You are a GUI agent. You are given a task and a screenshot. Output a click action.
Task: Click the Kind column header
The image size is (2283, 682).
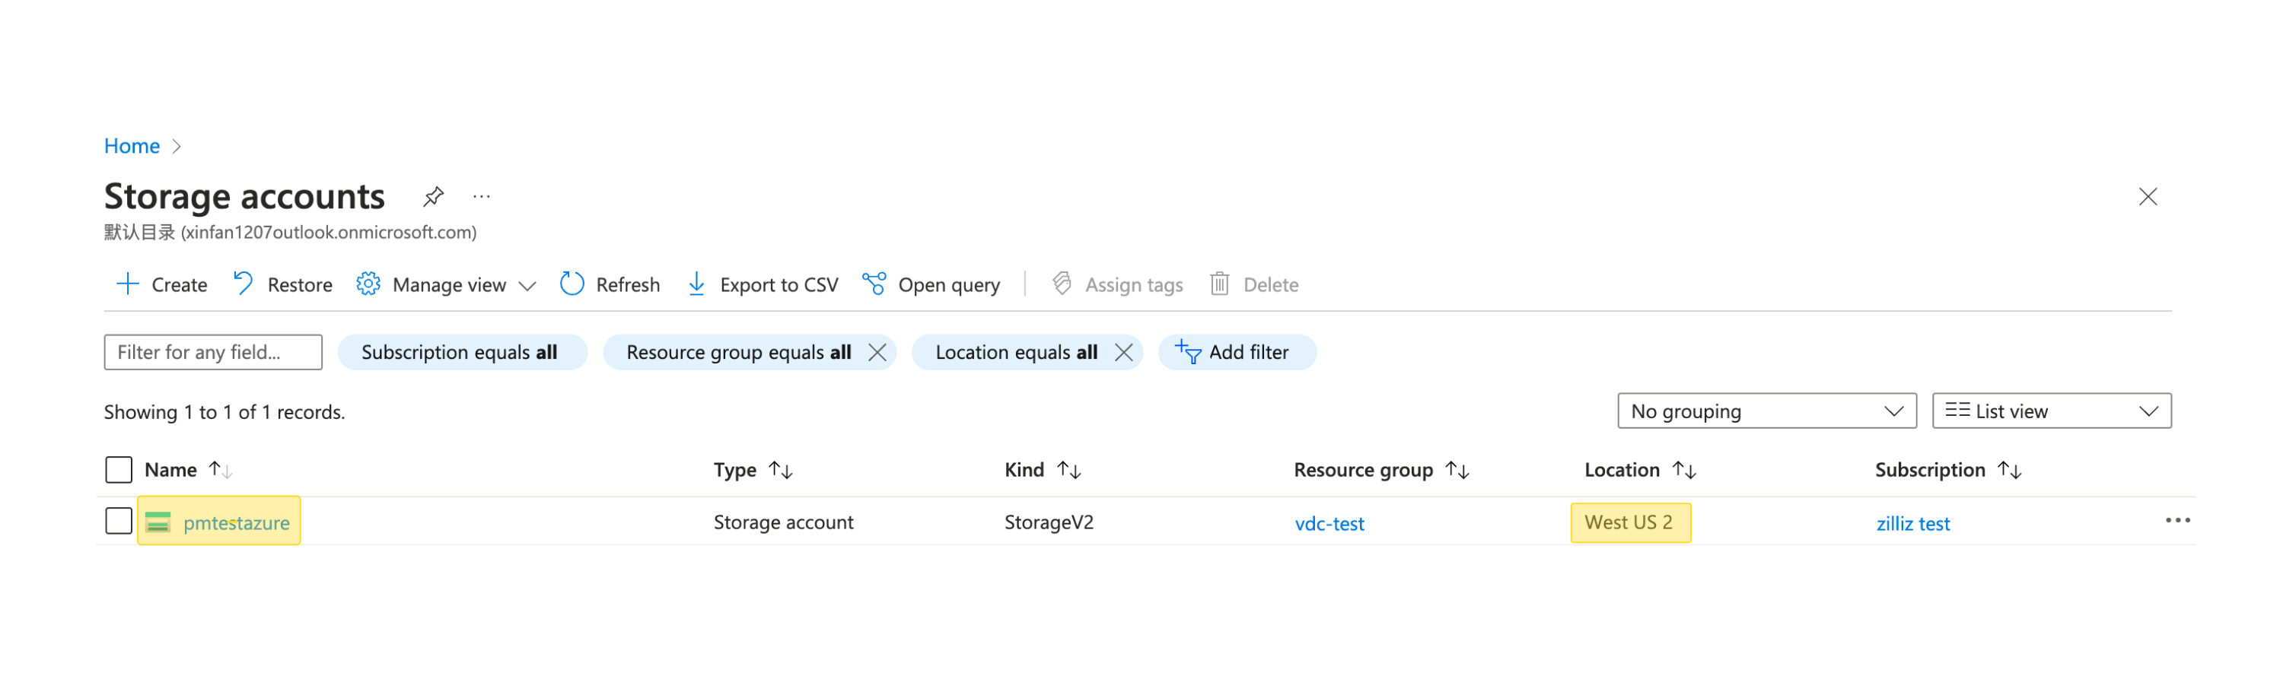(x=1024, y=469)
